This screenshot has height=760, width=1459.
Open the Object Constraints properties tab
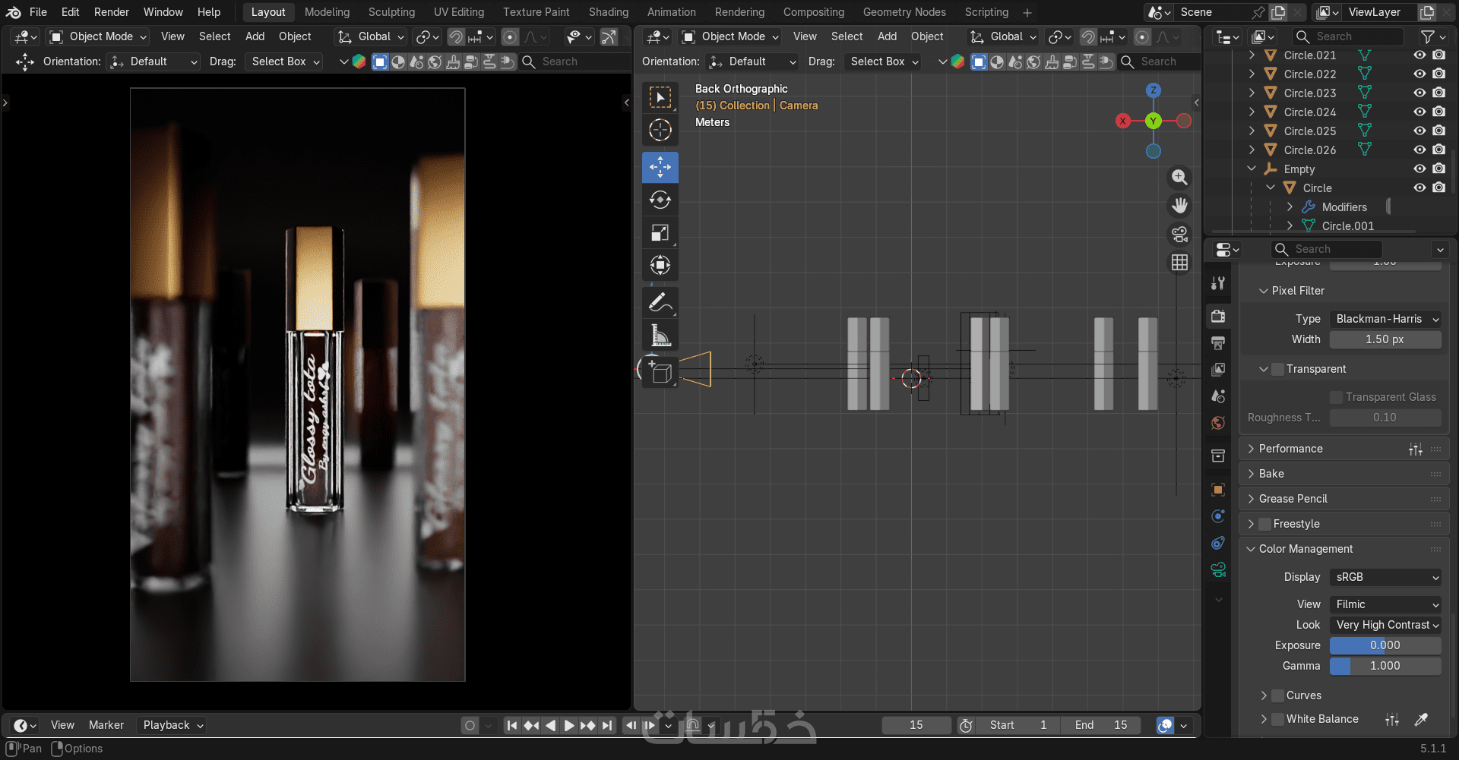[1218, 543]
